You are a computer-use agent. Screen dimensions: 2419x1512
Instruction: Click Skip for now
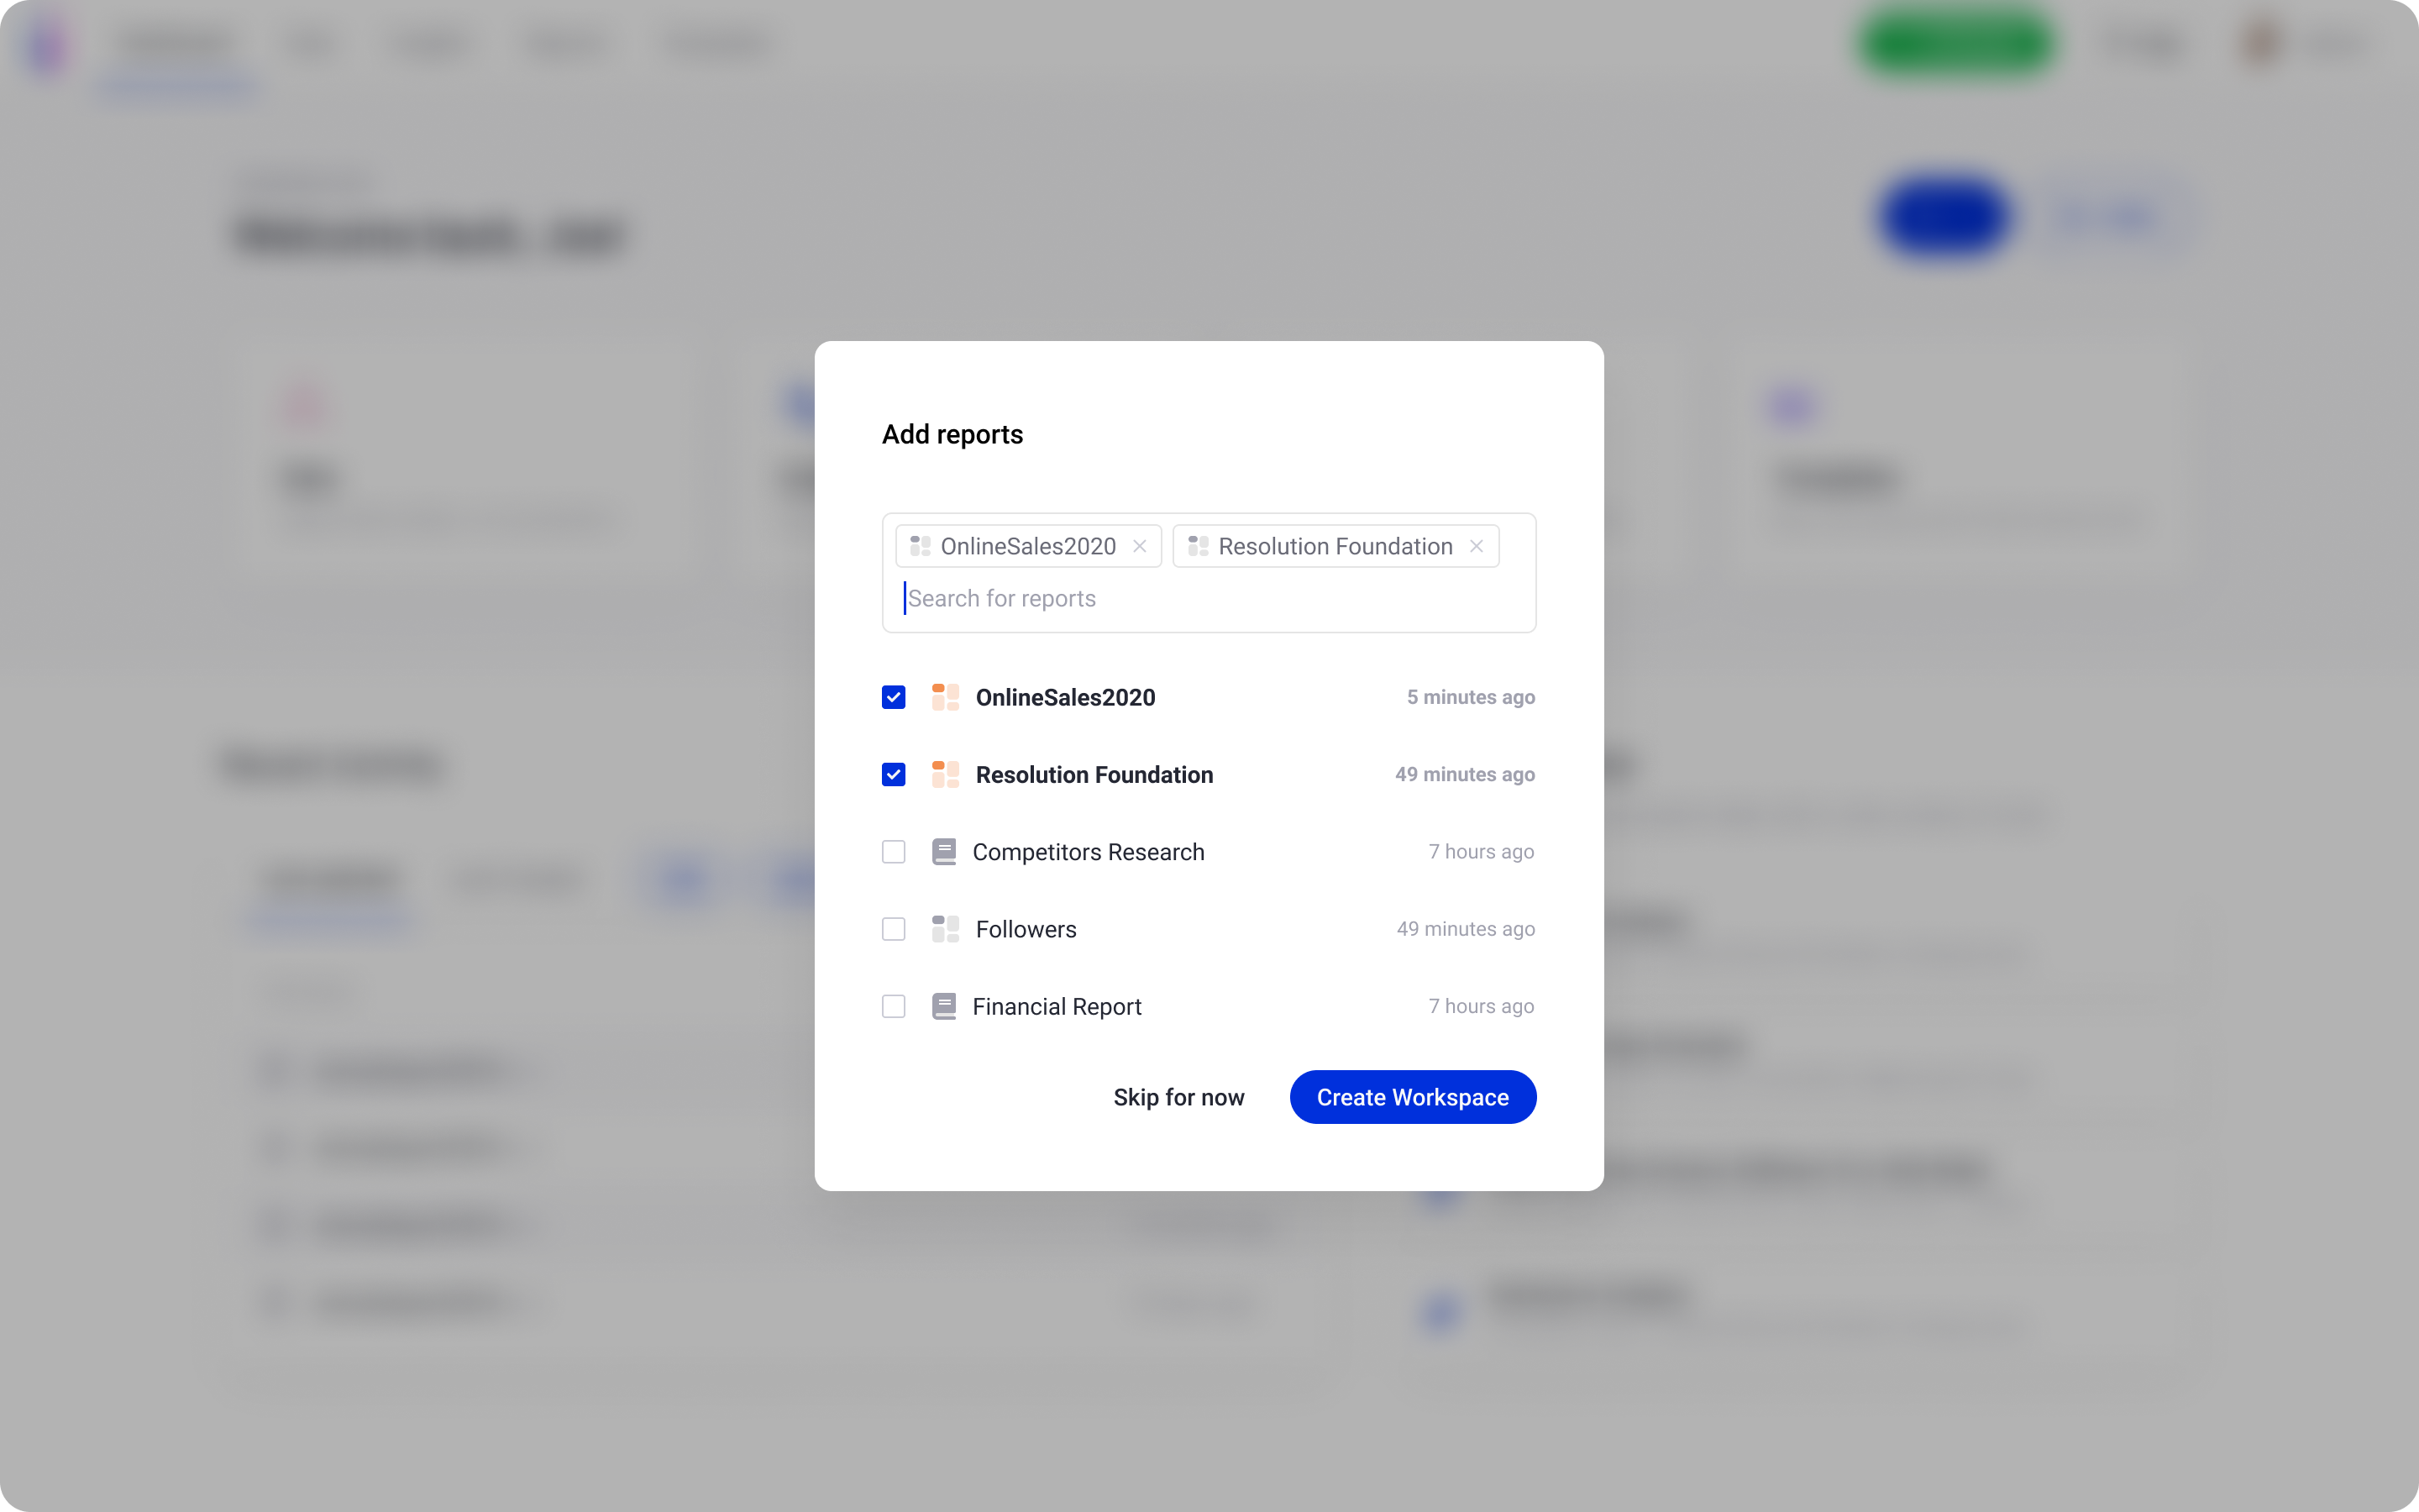[1178, 1097]
